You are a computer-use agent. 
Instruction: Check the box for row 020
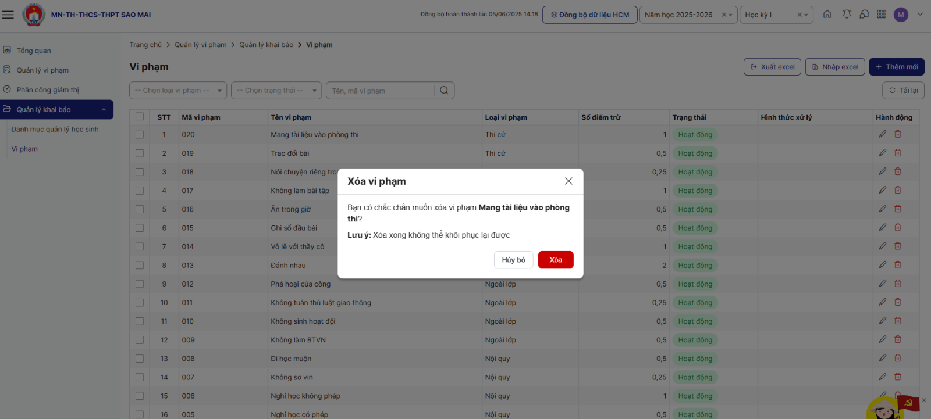point(140,135)
